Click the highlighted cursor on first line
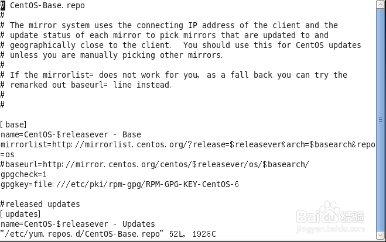 pos(2,5)
